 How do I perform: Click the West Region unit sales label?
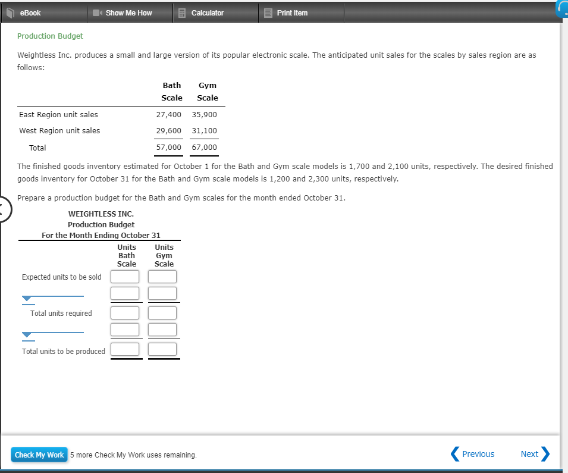click(59, 130)
